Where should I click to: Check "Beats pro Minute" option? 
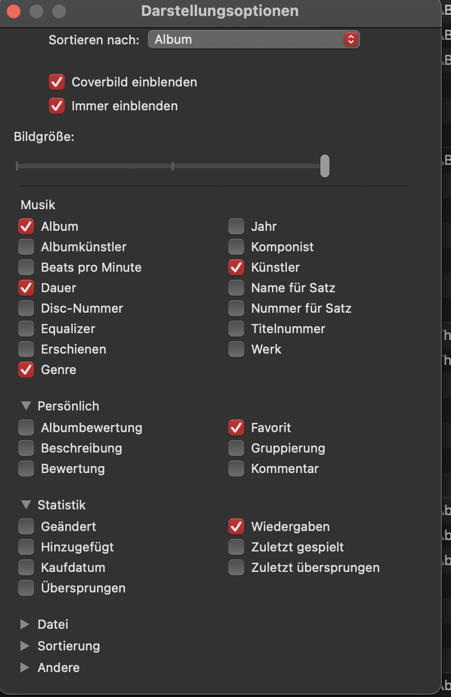(26, 267)
